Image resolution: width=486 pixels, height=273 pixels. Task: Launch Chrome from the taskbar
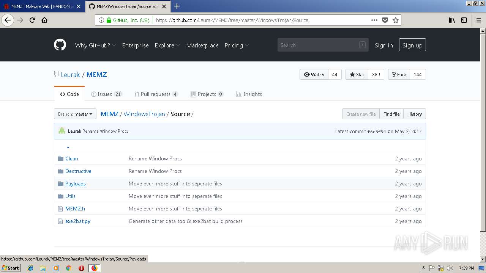tap(68, 268)
